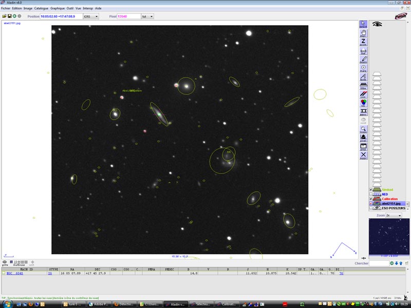Open the pixel histogram tool
411x308 pixels.
363,138
